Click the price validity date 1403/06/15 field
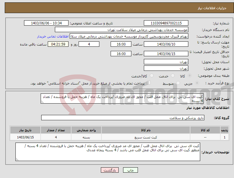This screenshot has height=178, width=234. (x=166, y=54)
